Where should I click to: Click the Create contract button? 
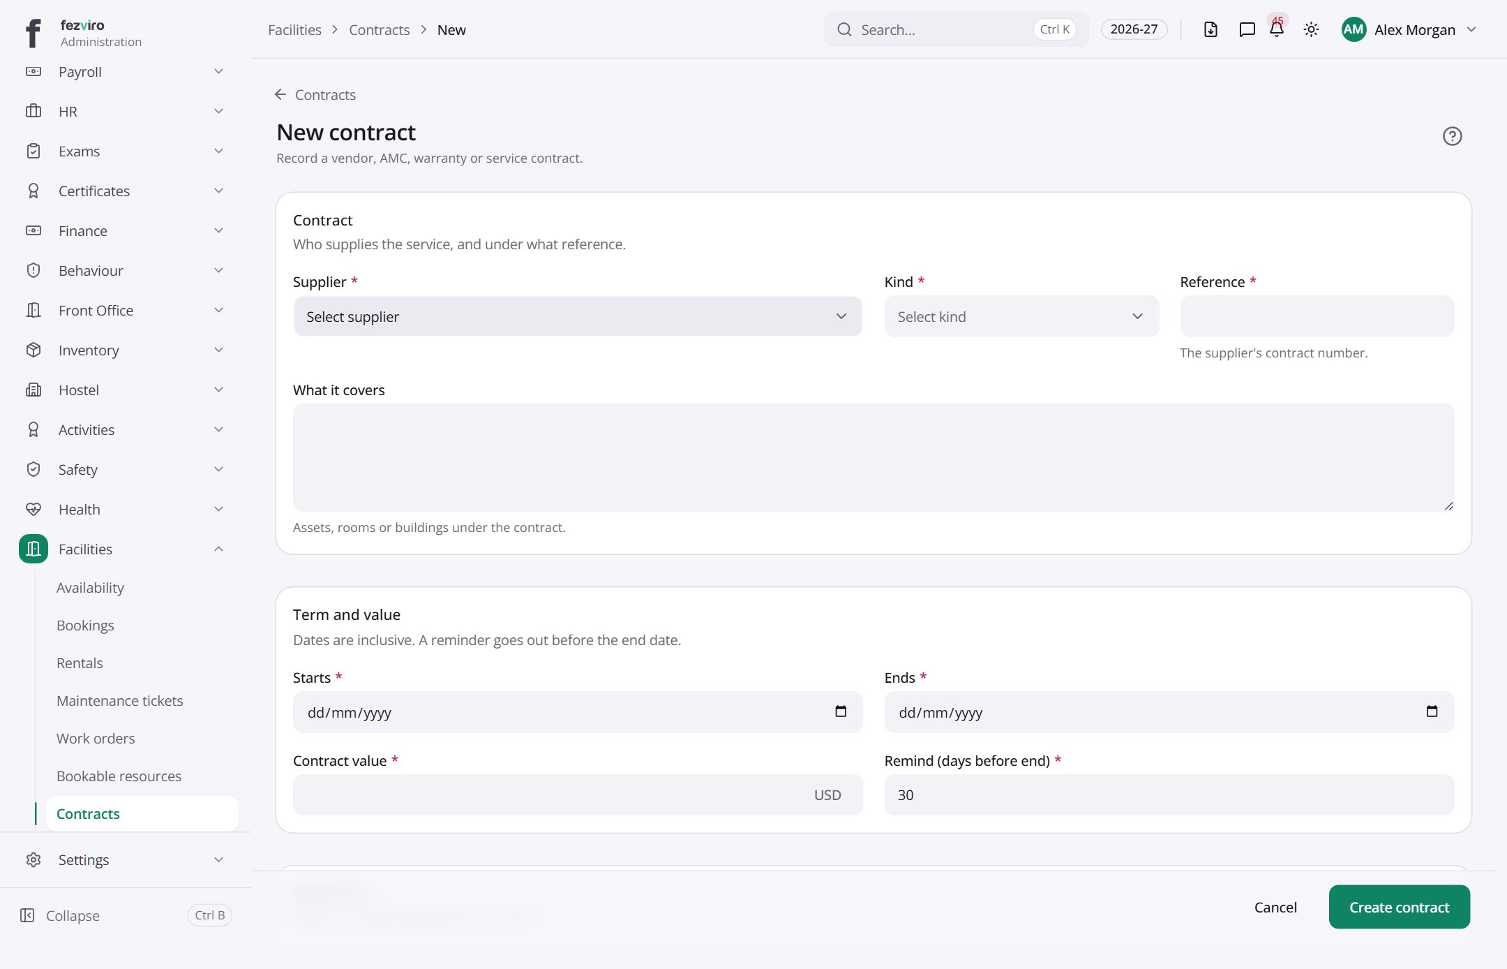point(1399,907)
